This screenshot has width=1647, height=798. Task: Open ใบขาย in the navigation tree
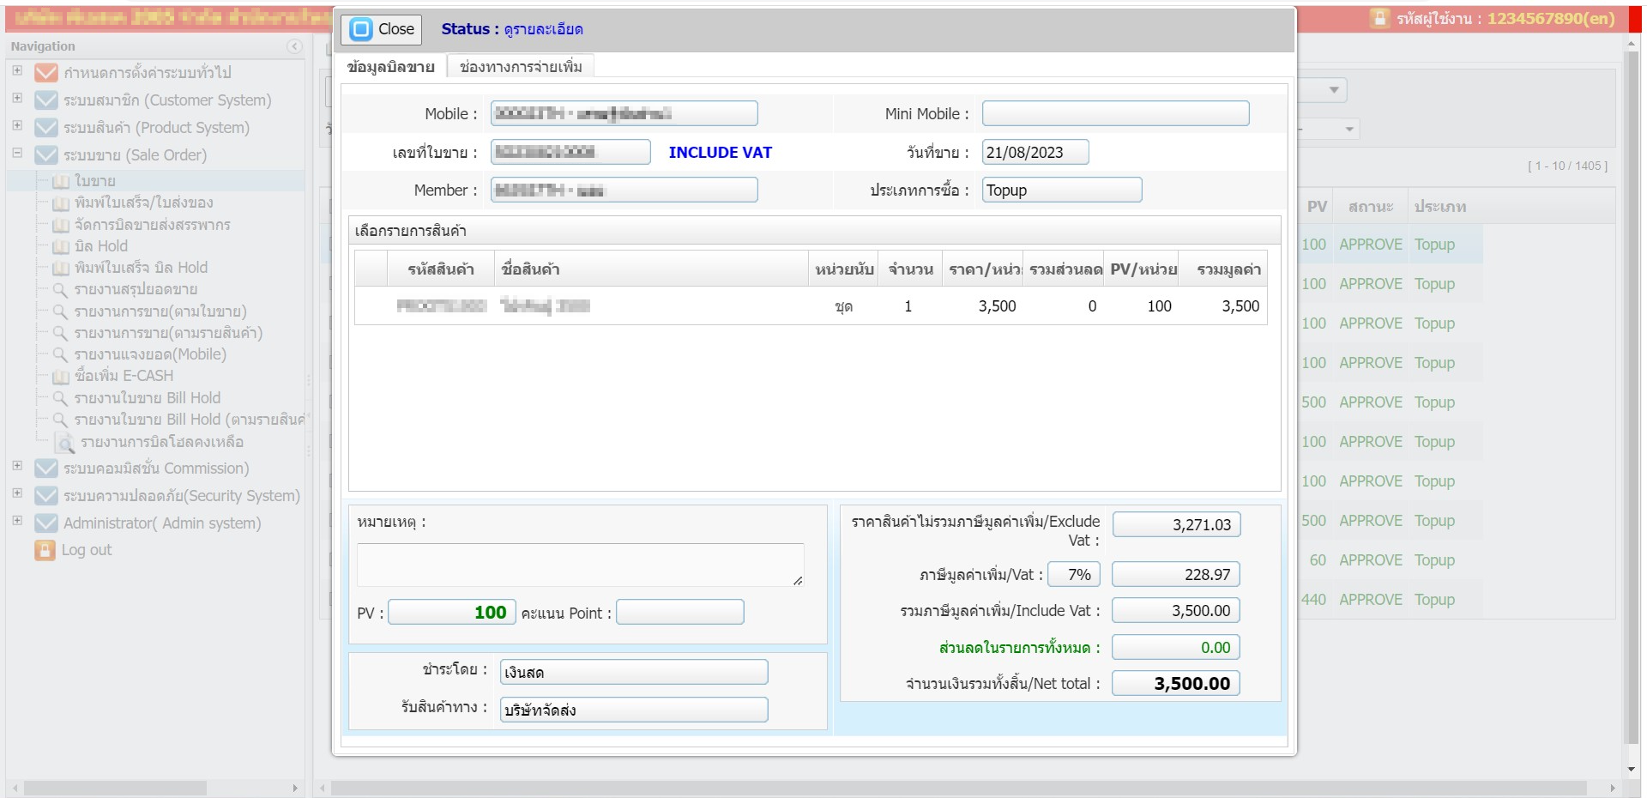tap(94, 181)
